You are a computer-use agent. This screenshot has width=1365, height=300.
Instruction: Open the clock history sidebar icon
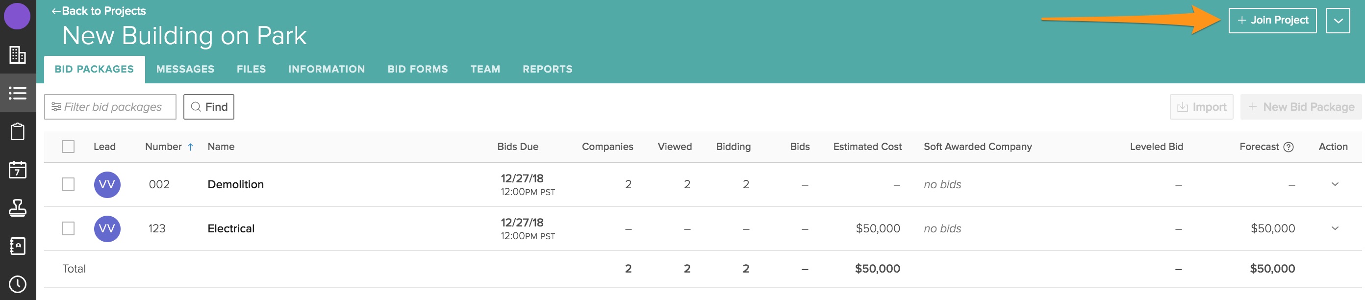coord(18,284)
